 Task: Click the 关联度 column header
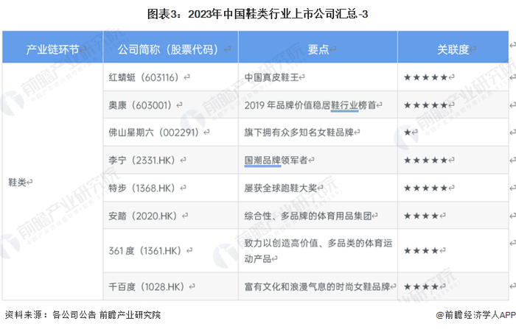coord(453,47)
